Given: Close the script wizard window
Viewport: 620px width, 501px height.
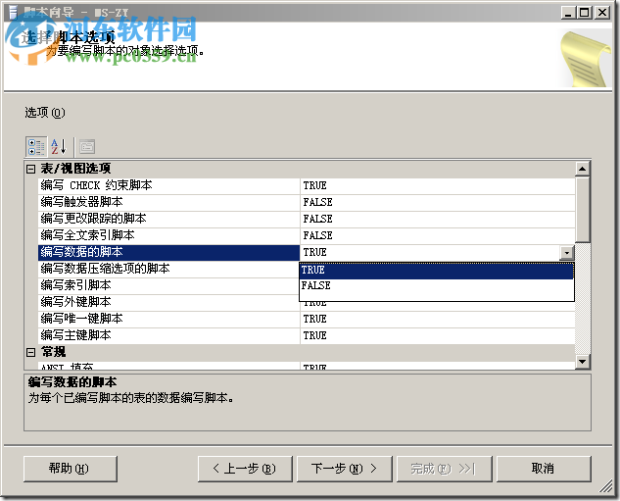Looking at the screenshot, I should [x=602, y=13].
